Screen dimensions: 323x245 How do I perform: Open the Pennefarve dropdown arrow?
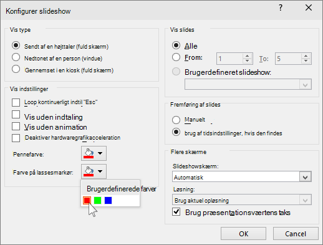click(x=100, y=153)
